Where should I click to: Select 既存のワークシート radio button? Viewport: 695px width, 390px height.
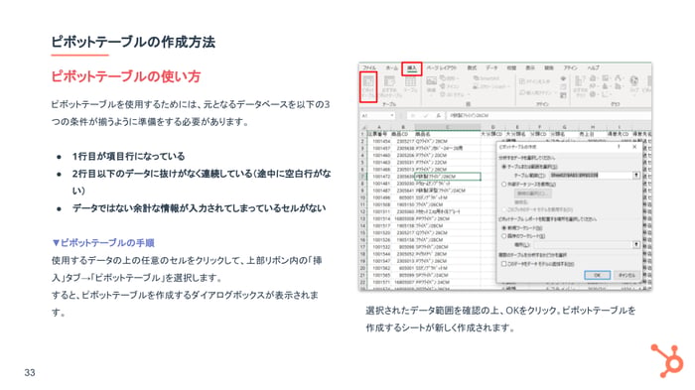504,236
